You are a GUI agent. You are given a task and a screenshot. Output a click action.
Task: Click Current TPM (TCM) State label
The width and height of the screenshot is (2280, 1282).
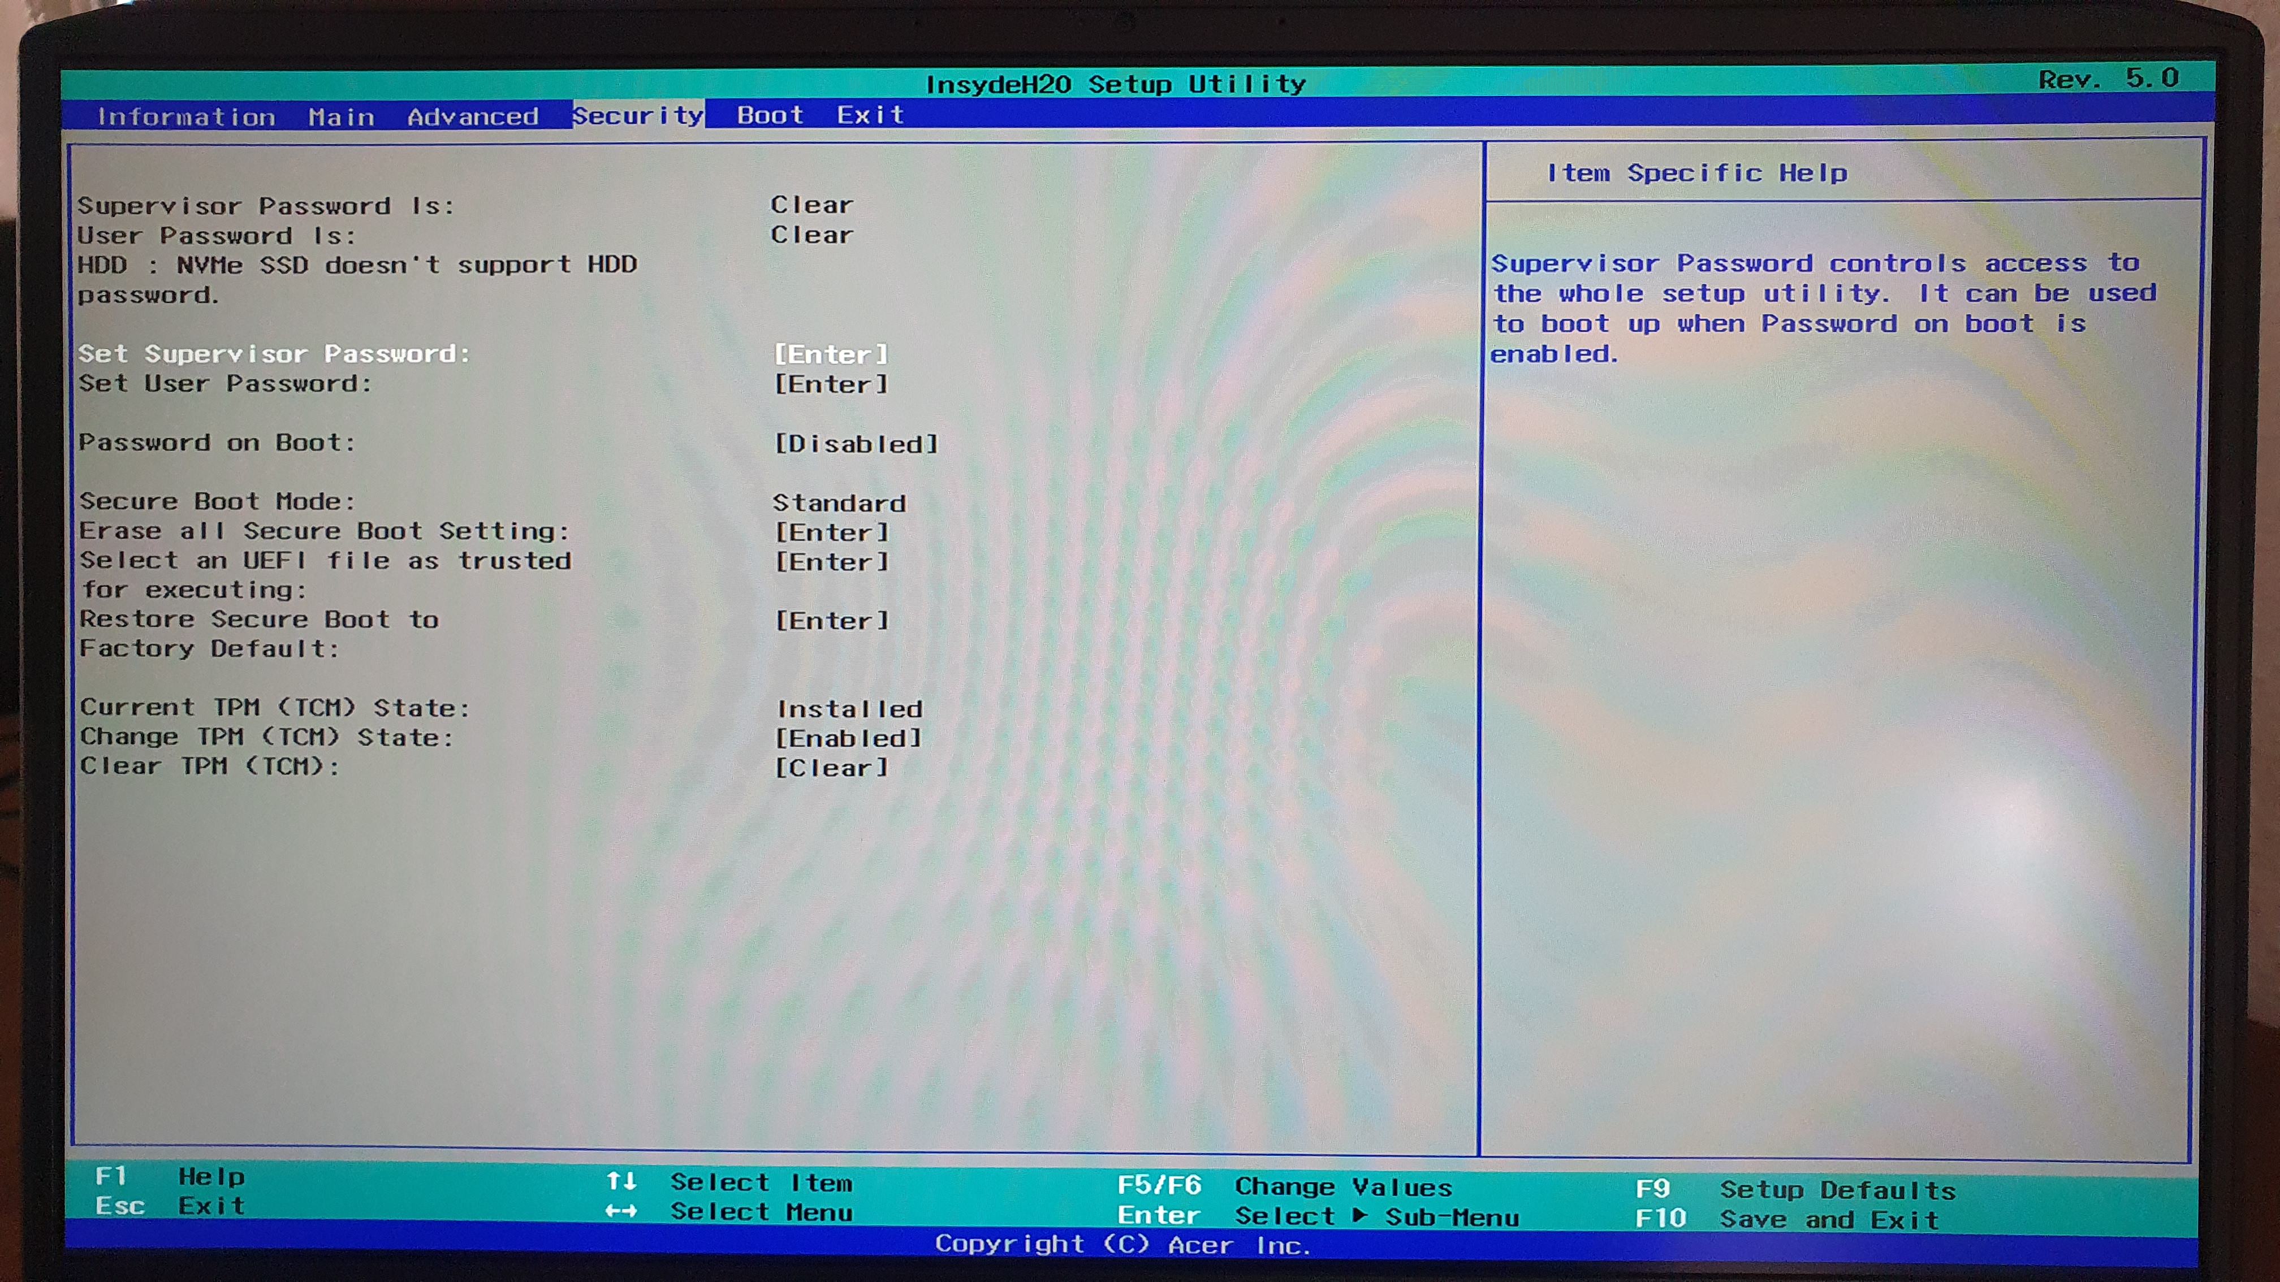[274, 707]
